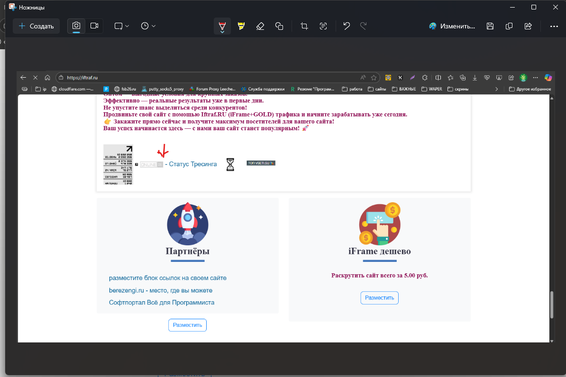Viewport: 566px width, 377px height.
Task: Switch to video recording mode
Action: (x=94, y=26)
